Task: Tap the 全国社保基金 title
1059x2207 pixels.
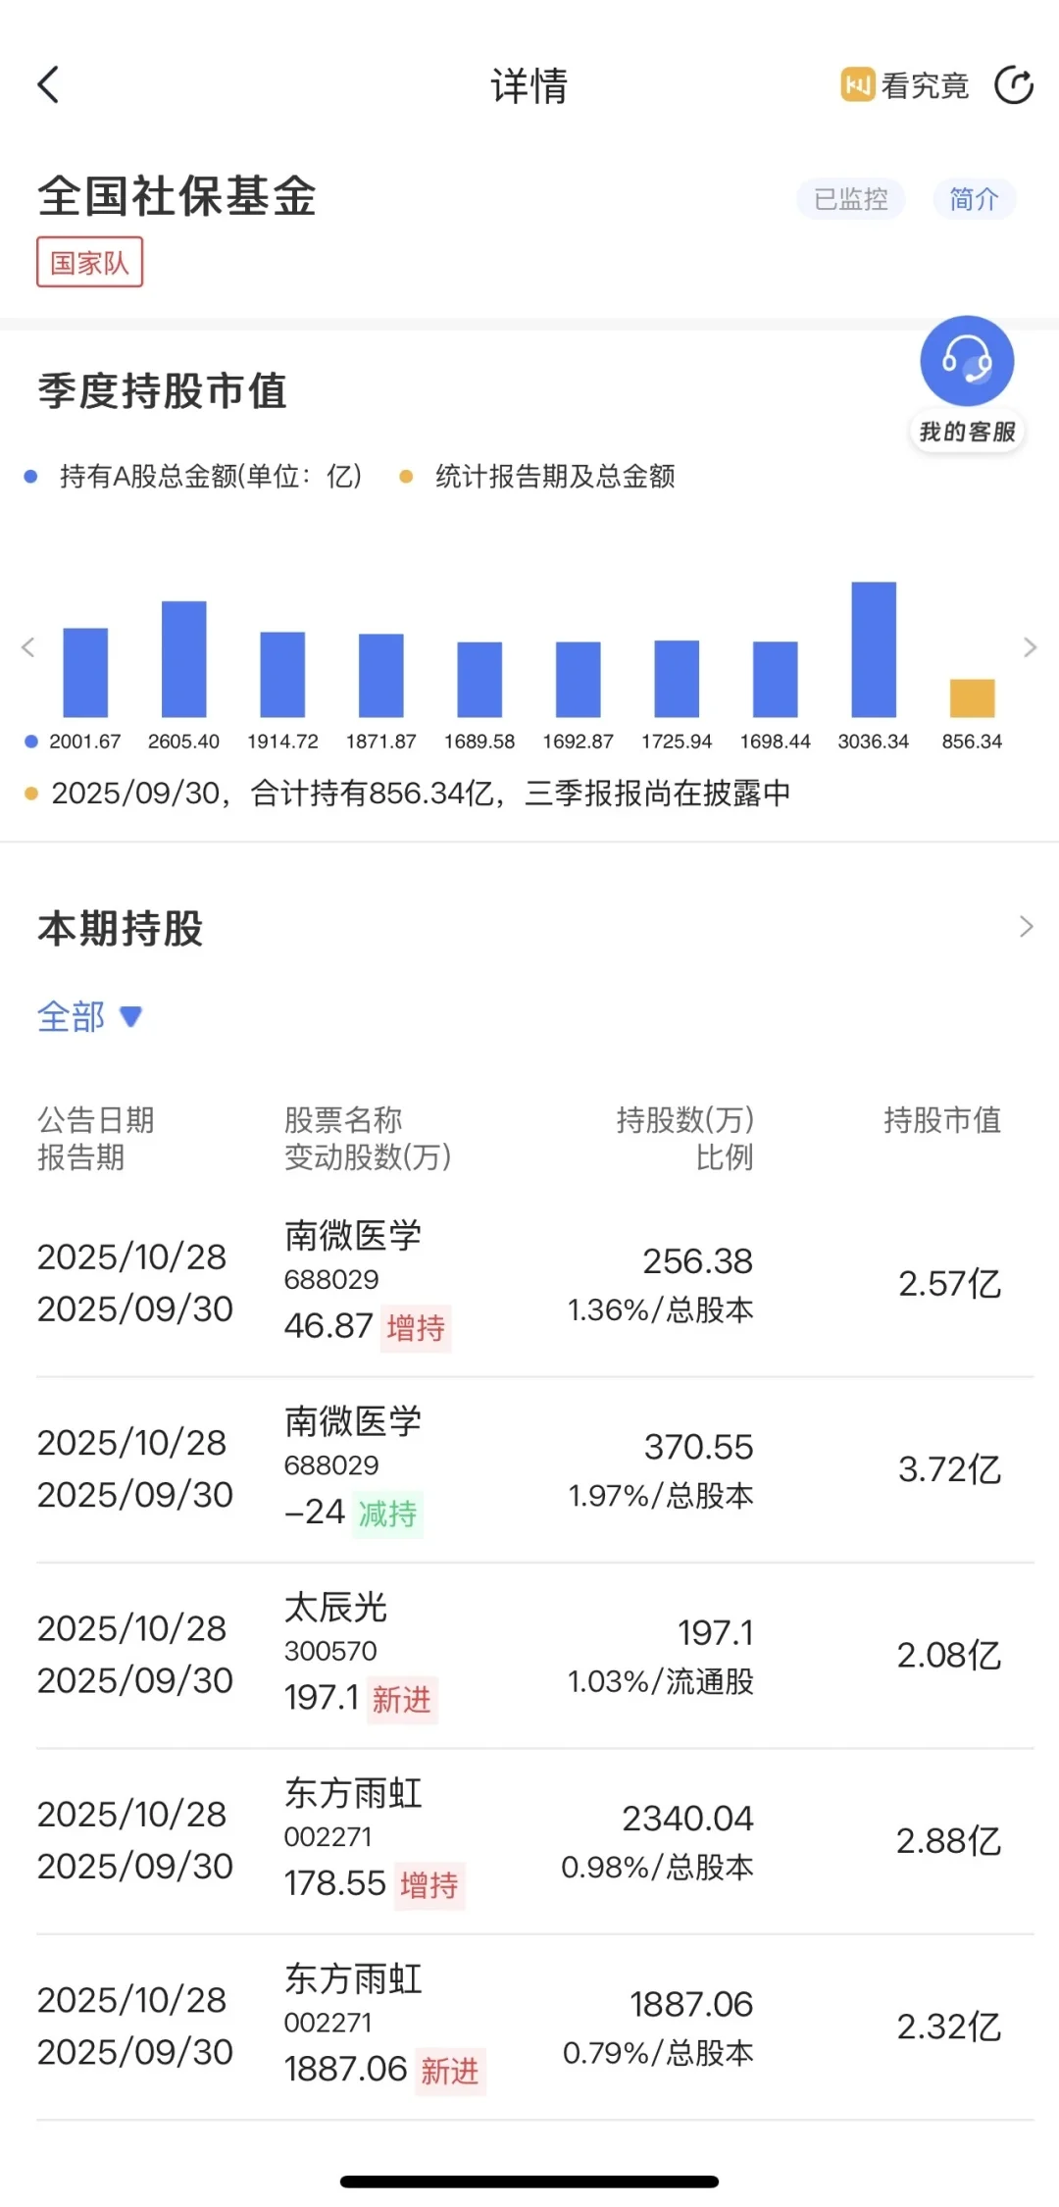Action: coord(177,196)
